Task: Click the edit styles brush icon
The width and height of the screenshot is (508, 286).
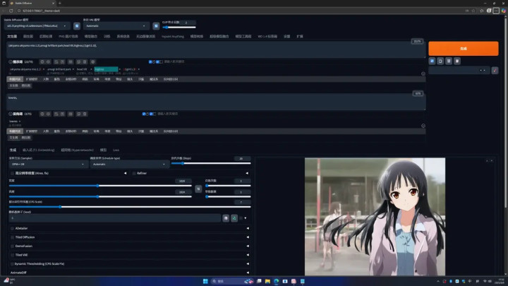Action: (x=495, y=71)
